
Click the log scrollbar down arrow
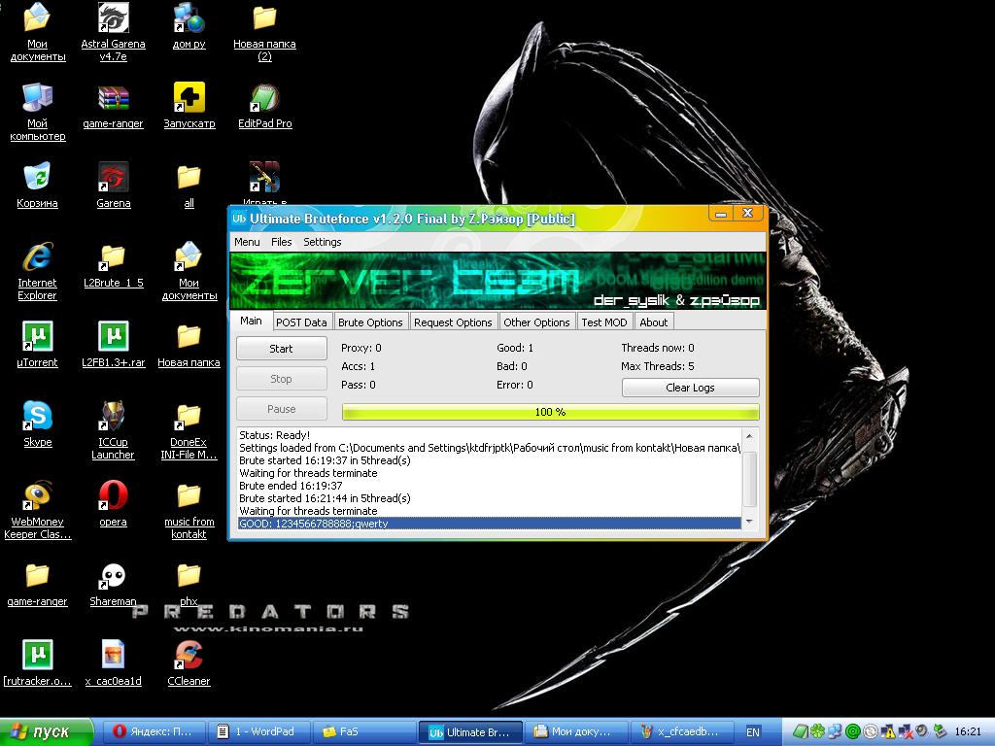point(749,522)
